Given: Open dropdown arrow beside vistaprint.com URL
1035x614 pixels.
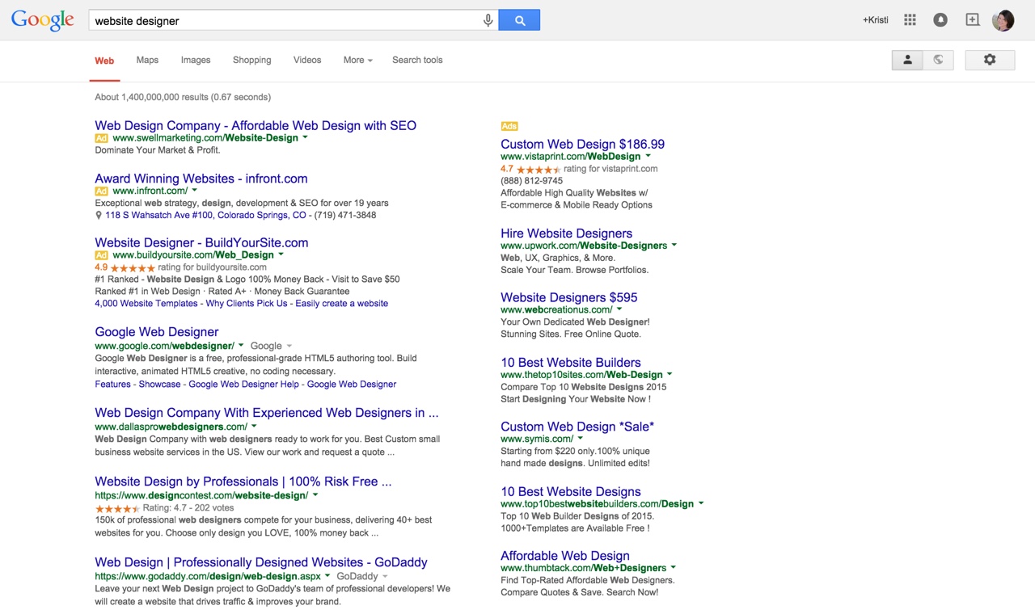Looking at the screenshot, I should tap(647, 157).
